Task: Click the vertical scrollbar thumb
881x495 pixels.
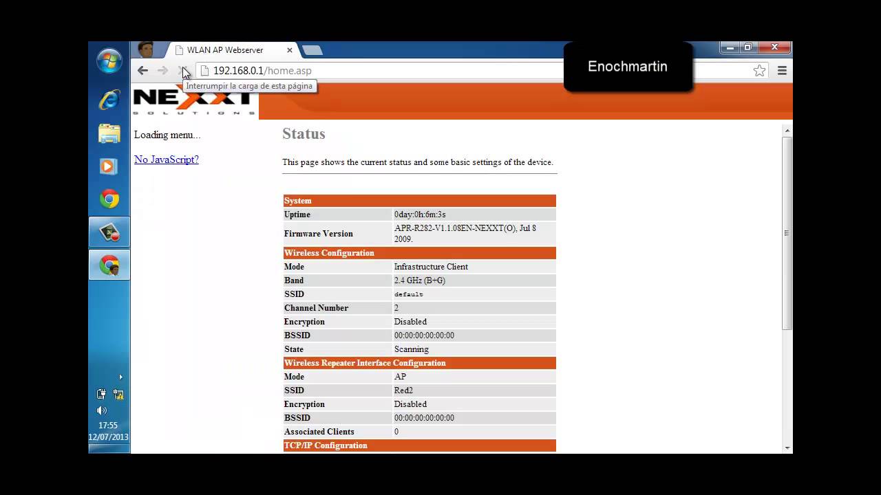Action: 787,232
